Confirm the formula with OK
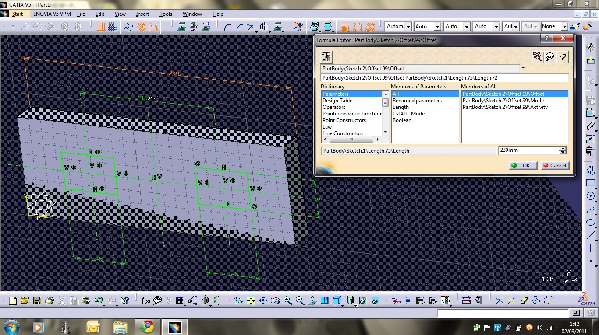 tap(522, 165)
